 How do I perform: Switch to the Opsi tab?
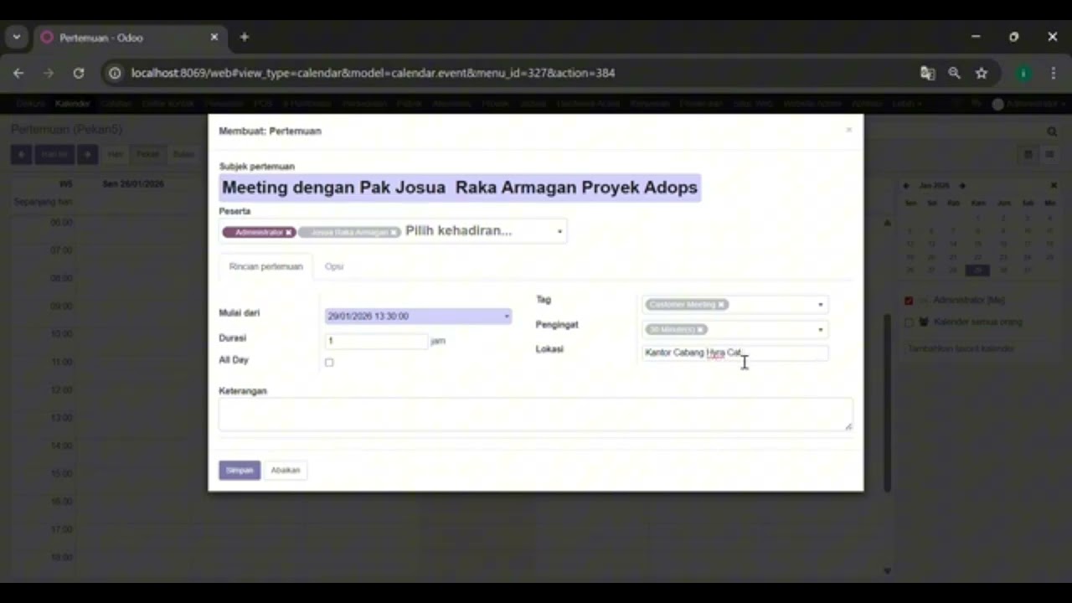click(334, 266)
